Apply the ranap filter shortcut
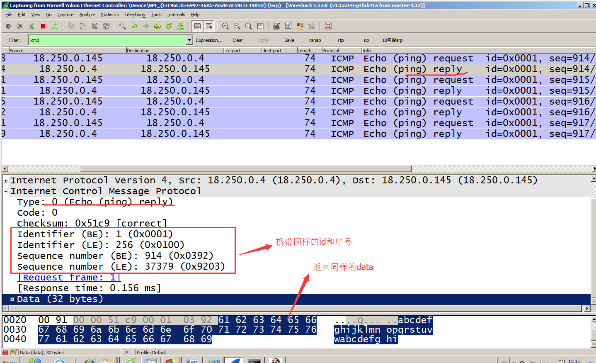Image resolution: width=596 pixels, height=363 pixels. 315,40
